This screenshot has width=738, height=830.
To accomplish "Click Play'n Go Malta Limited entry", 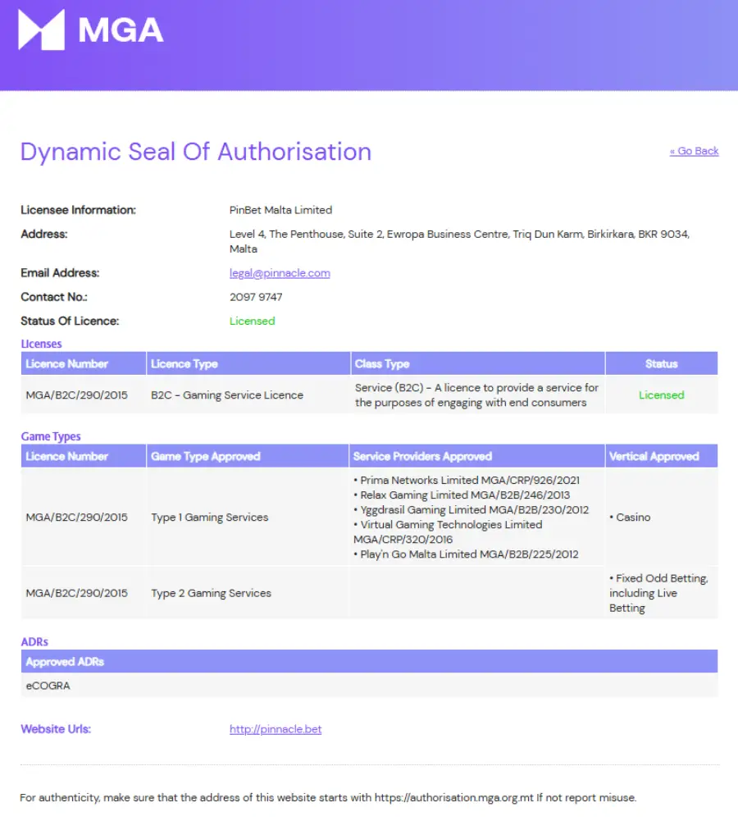I will [466, 554].
